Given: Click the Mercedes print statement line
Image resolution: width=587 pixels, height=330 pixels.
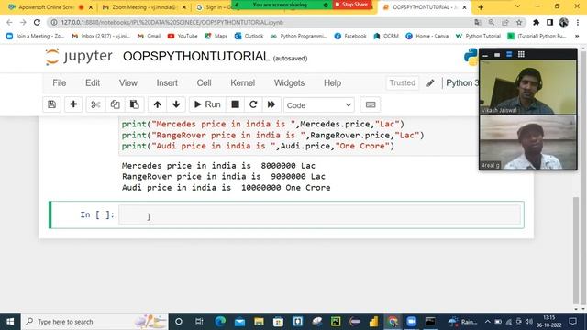Looking at the screenshot, I should [x=262, y=124].
